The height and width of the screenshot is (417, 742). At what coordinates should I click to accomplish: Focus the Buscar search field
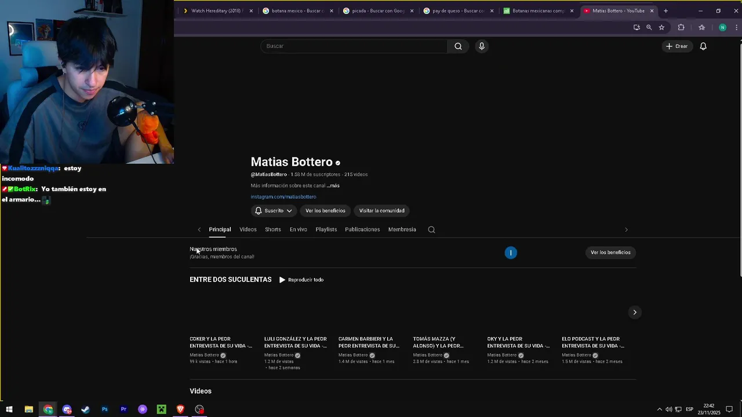pos(354,46)
